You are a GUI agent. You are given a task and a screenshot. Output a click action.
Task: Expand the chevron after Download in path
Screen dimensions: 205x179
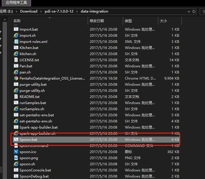[x=41, y=11]
